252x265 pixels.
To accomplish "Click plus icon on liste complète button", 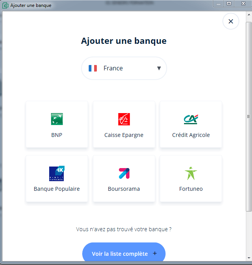I will 155,253.
